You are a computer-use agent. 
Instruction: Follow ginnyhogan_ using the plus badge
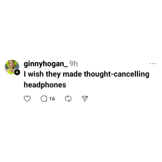pos(17,72)
